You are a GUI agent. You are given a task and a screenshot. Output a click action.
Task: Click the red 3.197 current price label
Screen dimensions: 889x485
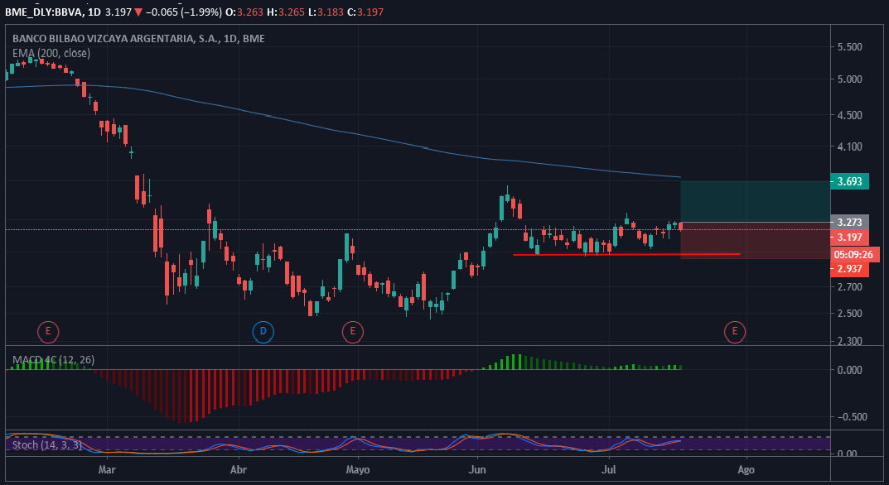coord(851,238)
